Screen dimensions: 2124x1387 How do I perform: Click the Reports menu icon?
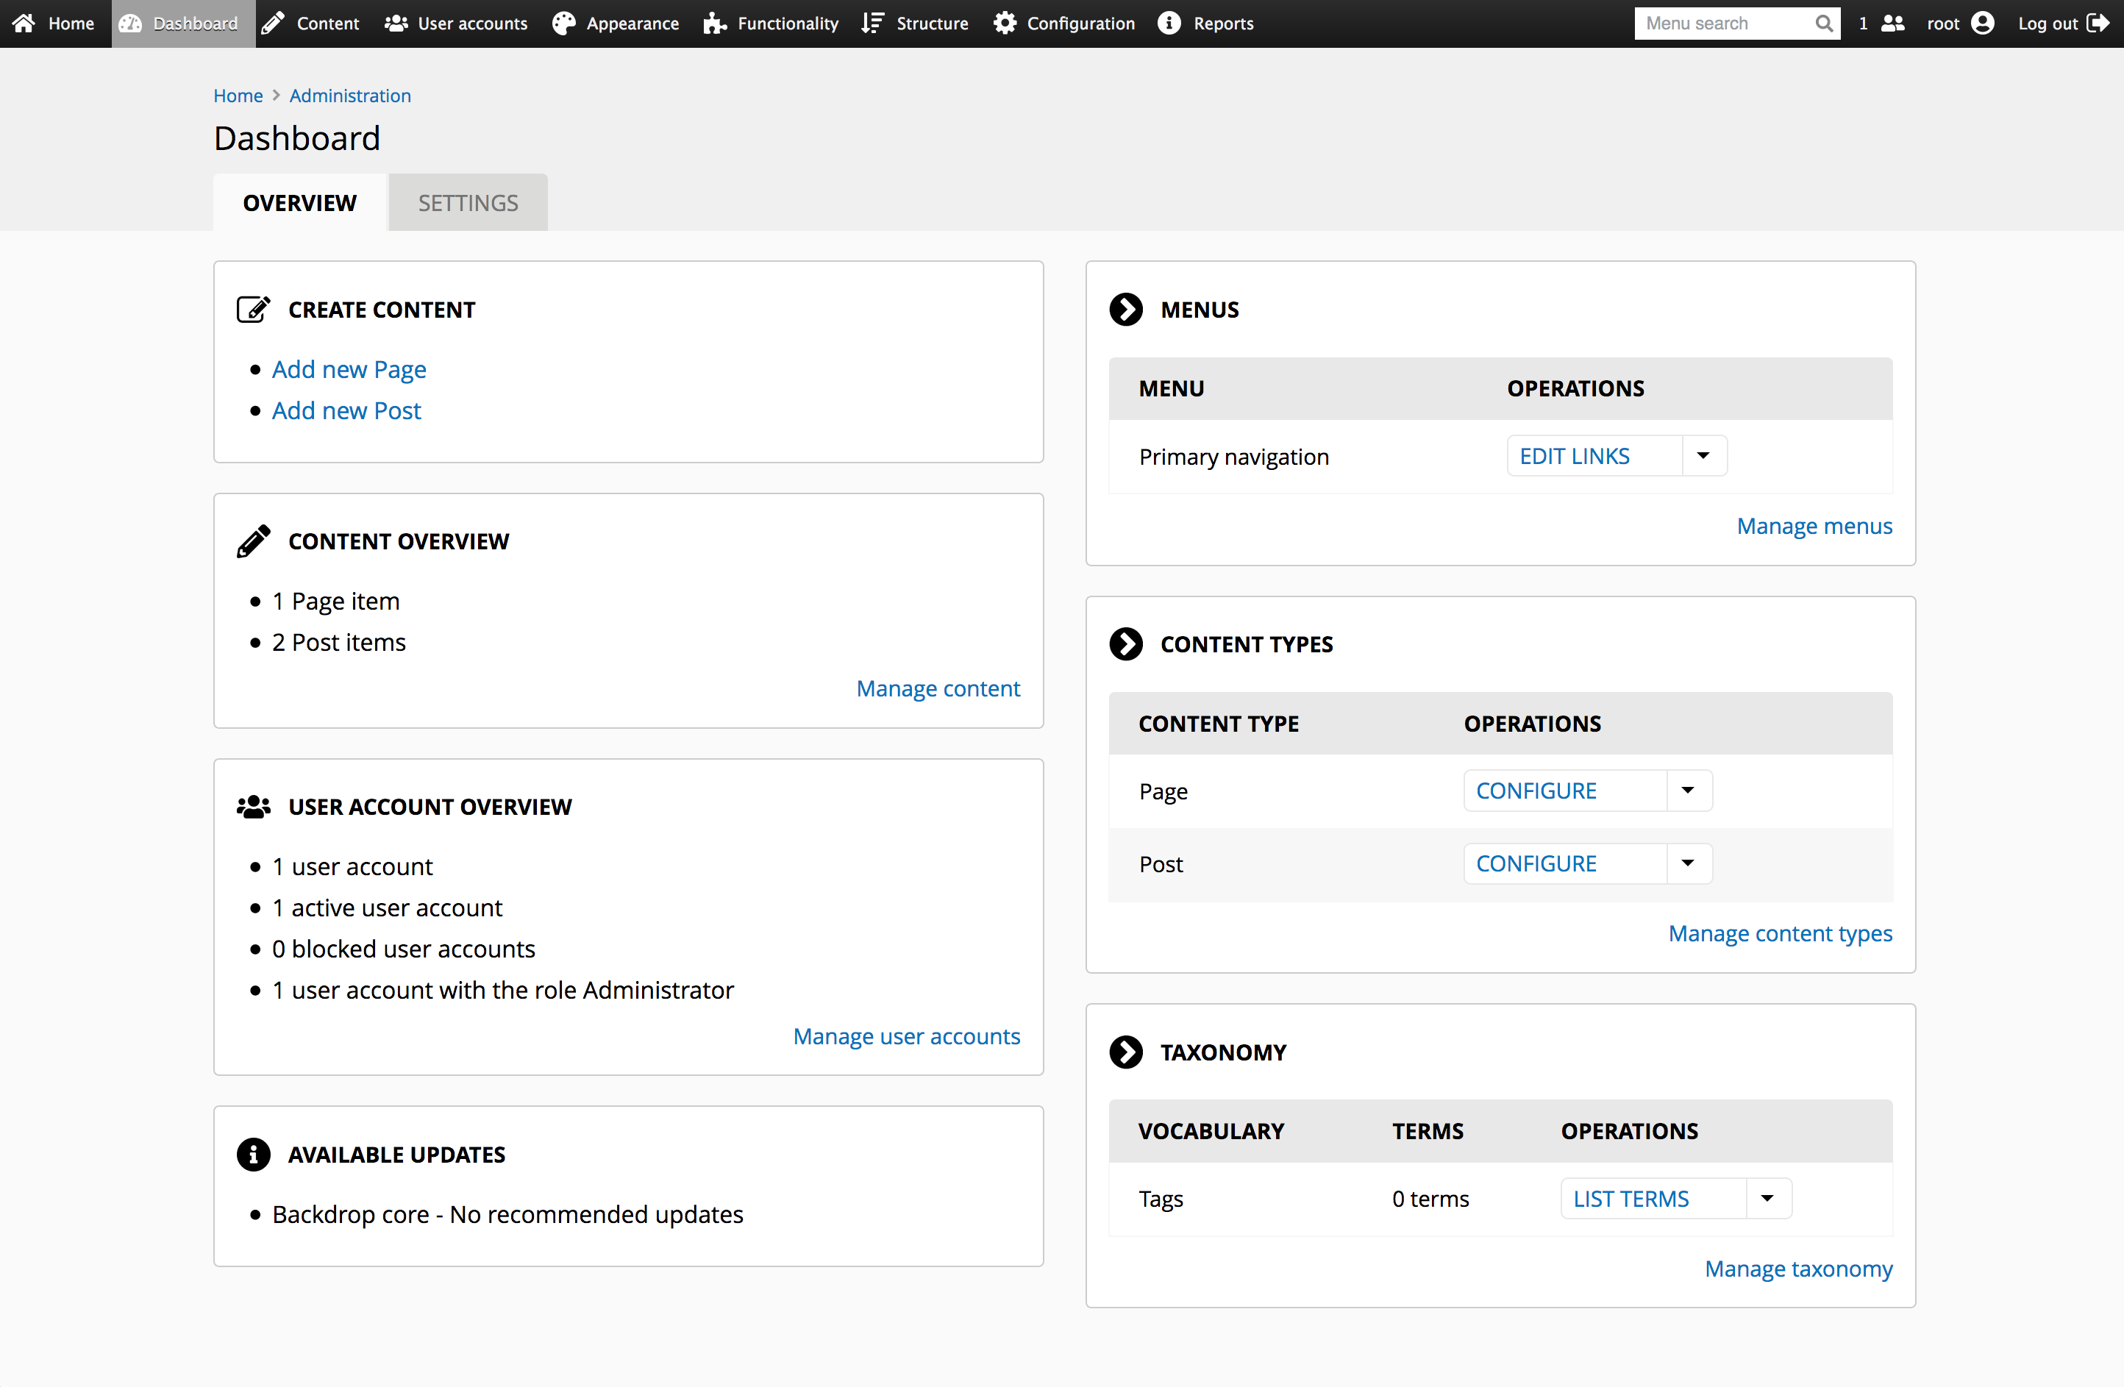tap(1169, 24)
